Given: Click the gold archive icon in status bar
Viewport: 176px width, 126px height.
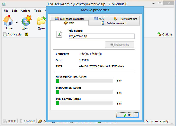Looking at the screenshot, I should click(40, 121).
